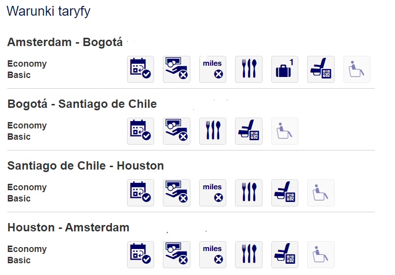Click the meal cutlery icon for Houston - Amsterdam
This screenshot has height=275, width=395.
[x=249, y=254]
